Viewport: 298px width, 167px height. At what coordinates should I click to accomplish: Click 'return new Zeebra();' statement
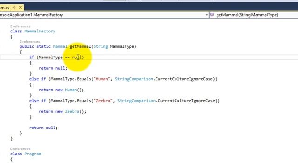62,111
